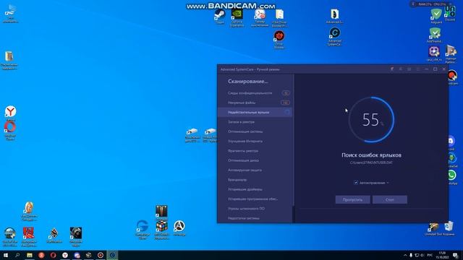Image resolution: width=463 pixels, height=260 pixels.
Task: Open File Explorer from the taskbar
Action: [x=30, y=255]
